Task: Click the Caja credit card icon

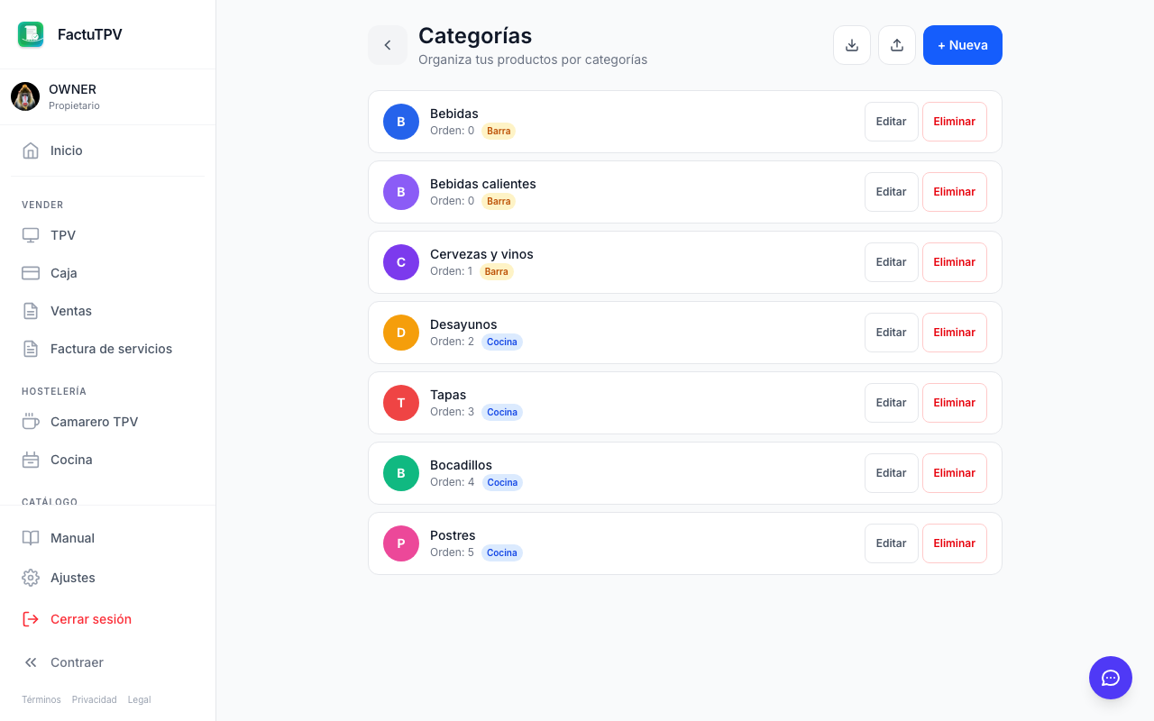Action: click(x=31, y=273)
